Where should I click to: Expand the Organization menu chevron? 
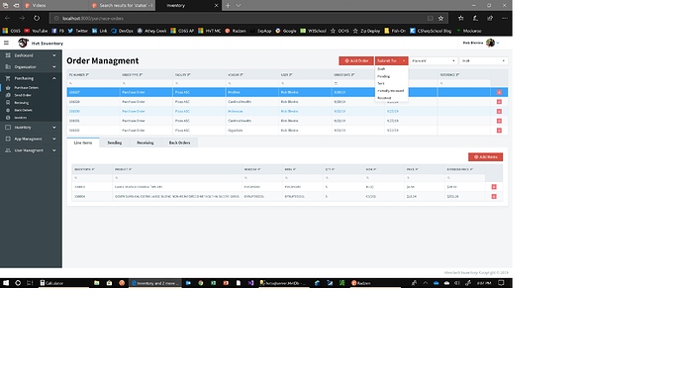(x=54, y=66)
